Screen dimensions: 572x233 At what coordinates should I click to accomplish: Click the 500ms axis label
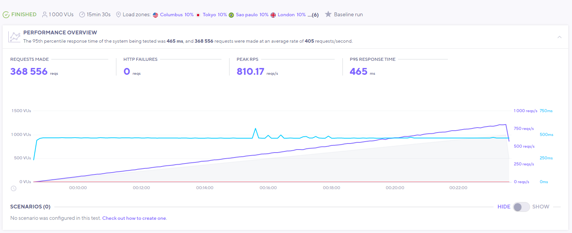(546, 134)
